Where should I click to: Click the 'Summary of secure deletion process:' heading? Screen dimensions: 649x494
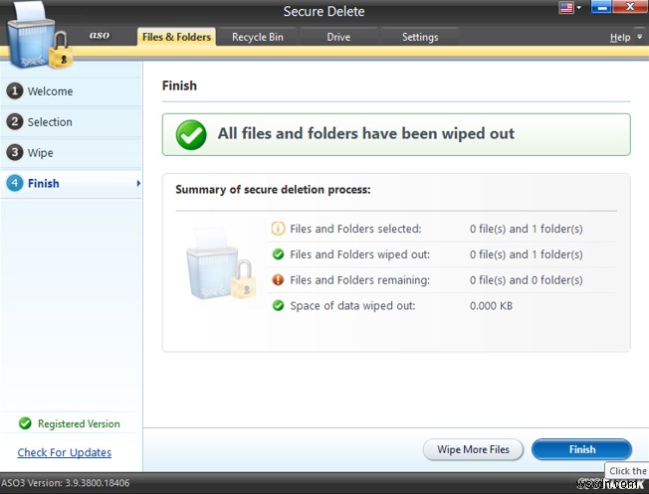[x=273, y=189]
